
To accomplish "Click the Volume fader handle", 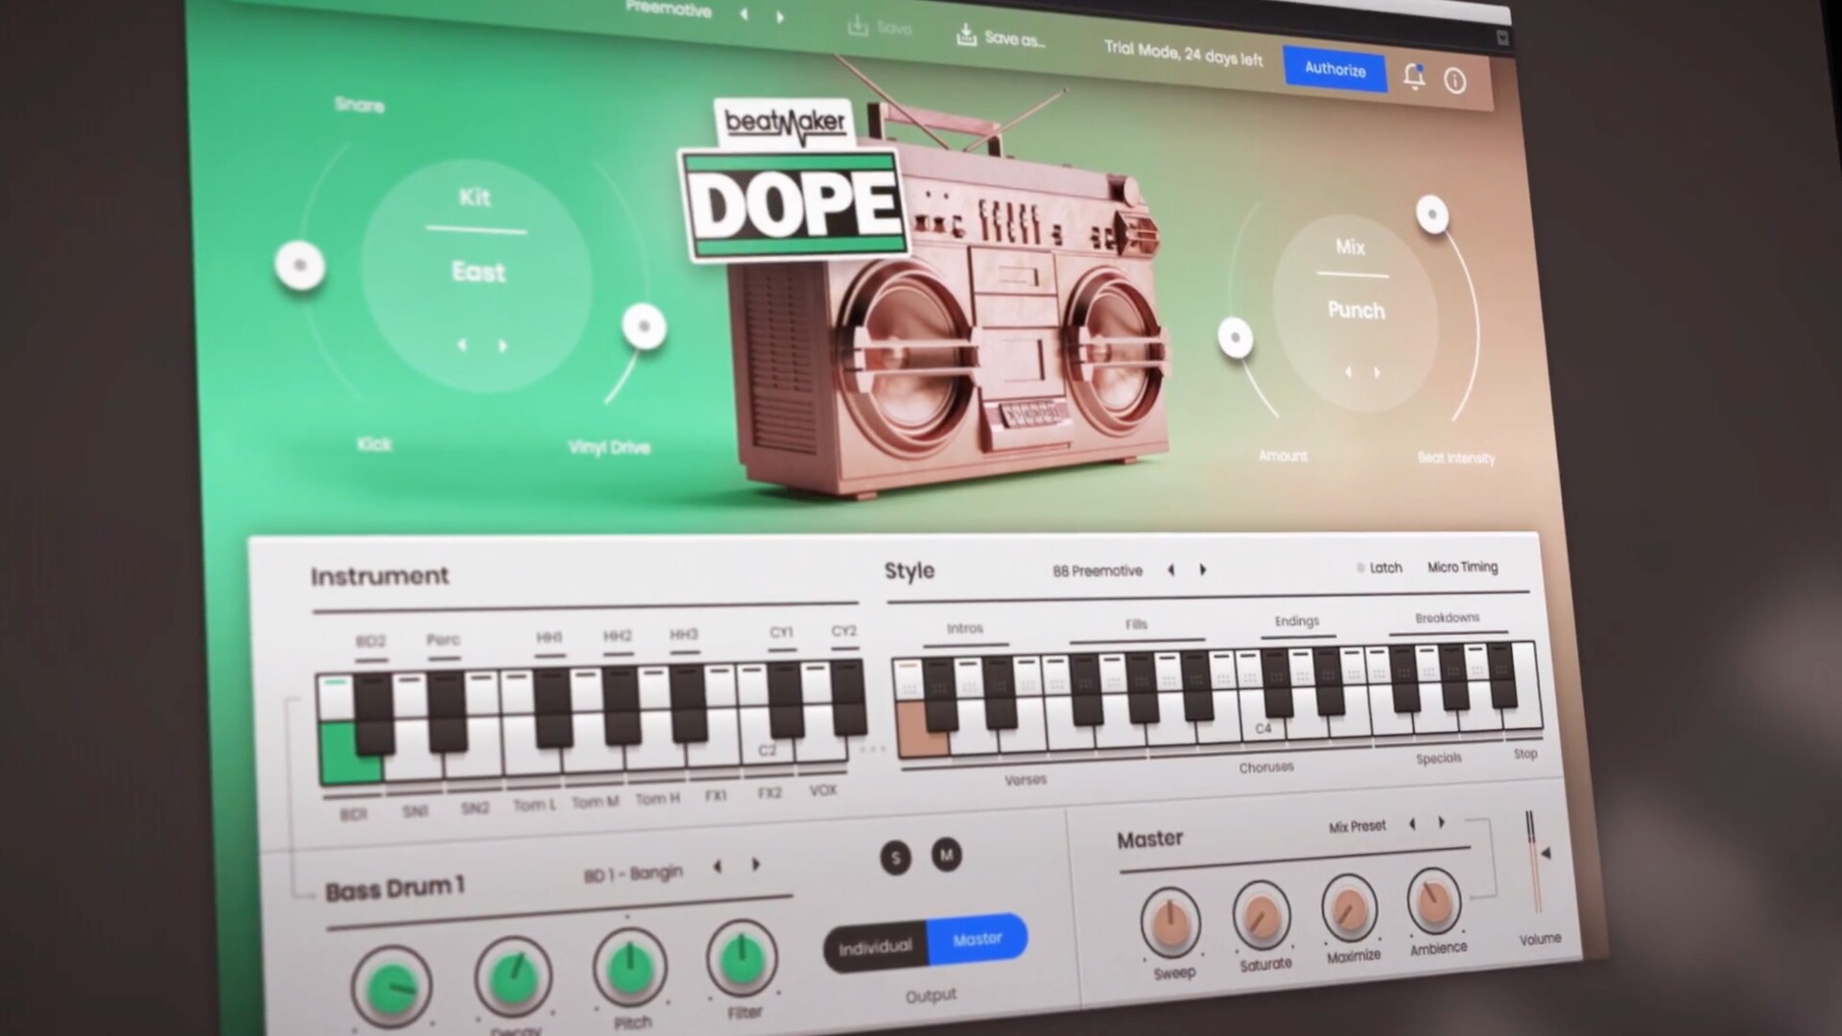I will [x=1545, y=853].
